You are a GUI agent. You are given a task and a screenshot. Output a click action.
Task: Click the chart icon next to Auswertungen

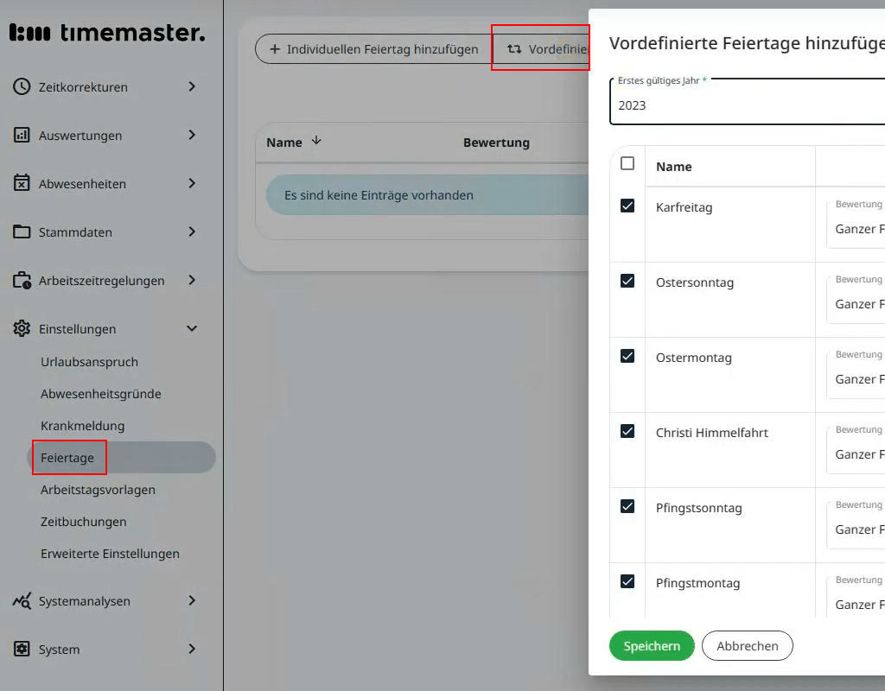coord(22,135)
